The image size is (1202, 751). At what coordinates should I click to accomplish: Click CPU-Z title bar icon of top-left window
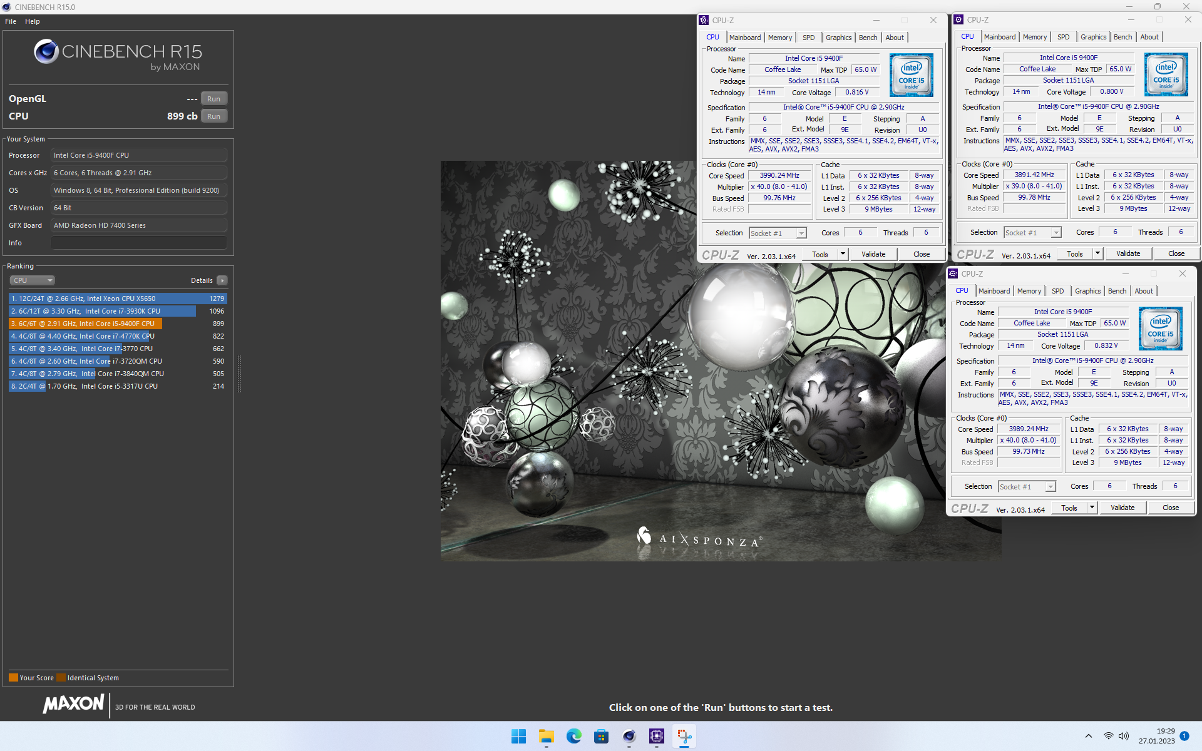(x=704, y=20)
